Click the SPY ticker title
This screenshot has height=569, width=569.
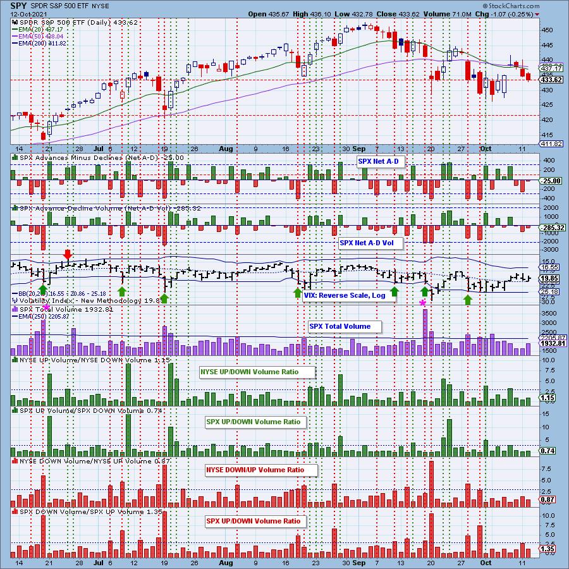pos(18,6)
